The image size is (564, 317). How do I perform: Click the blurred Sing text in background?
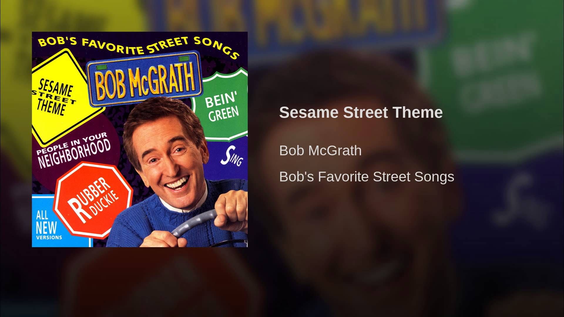point(517,200)
